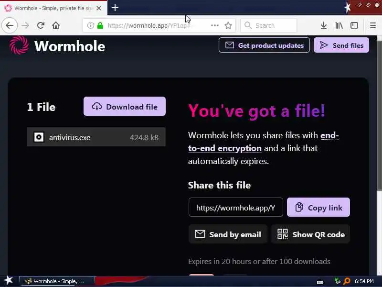Click inside the Search box

[x=268, y=25]
